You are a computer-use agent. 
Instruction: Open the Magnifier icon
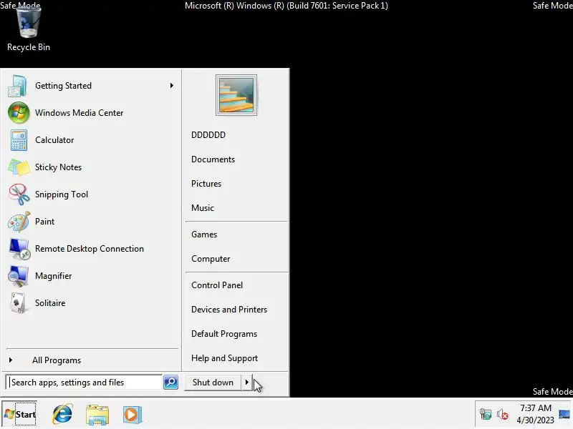[18, 276]
